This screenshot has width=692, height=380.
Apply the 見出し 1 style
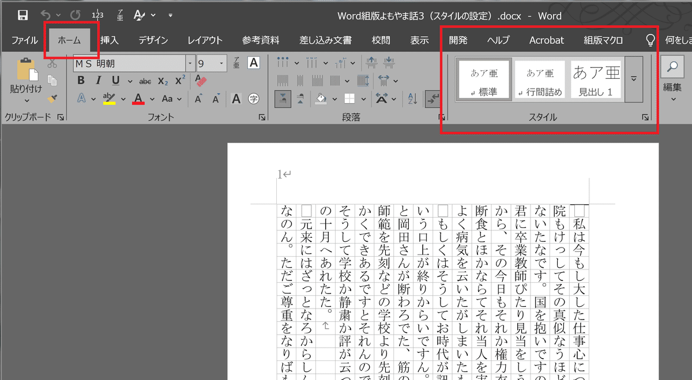[596, 79]
